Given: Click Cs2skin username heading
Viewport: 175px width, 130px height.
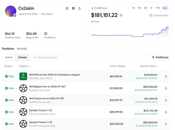Looking at the screenshot, I should point(26,8).
